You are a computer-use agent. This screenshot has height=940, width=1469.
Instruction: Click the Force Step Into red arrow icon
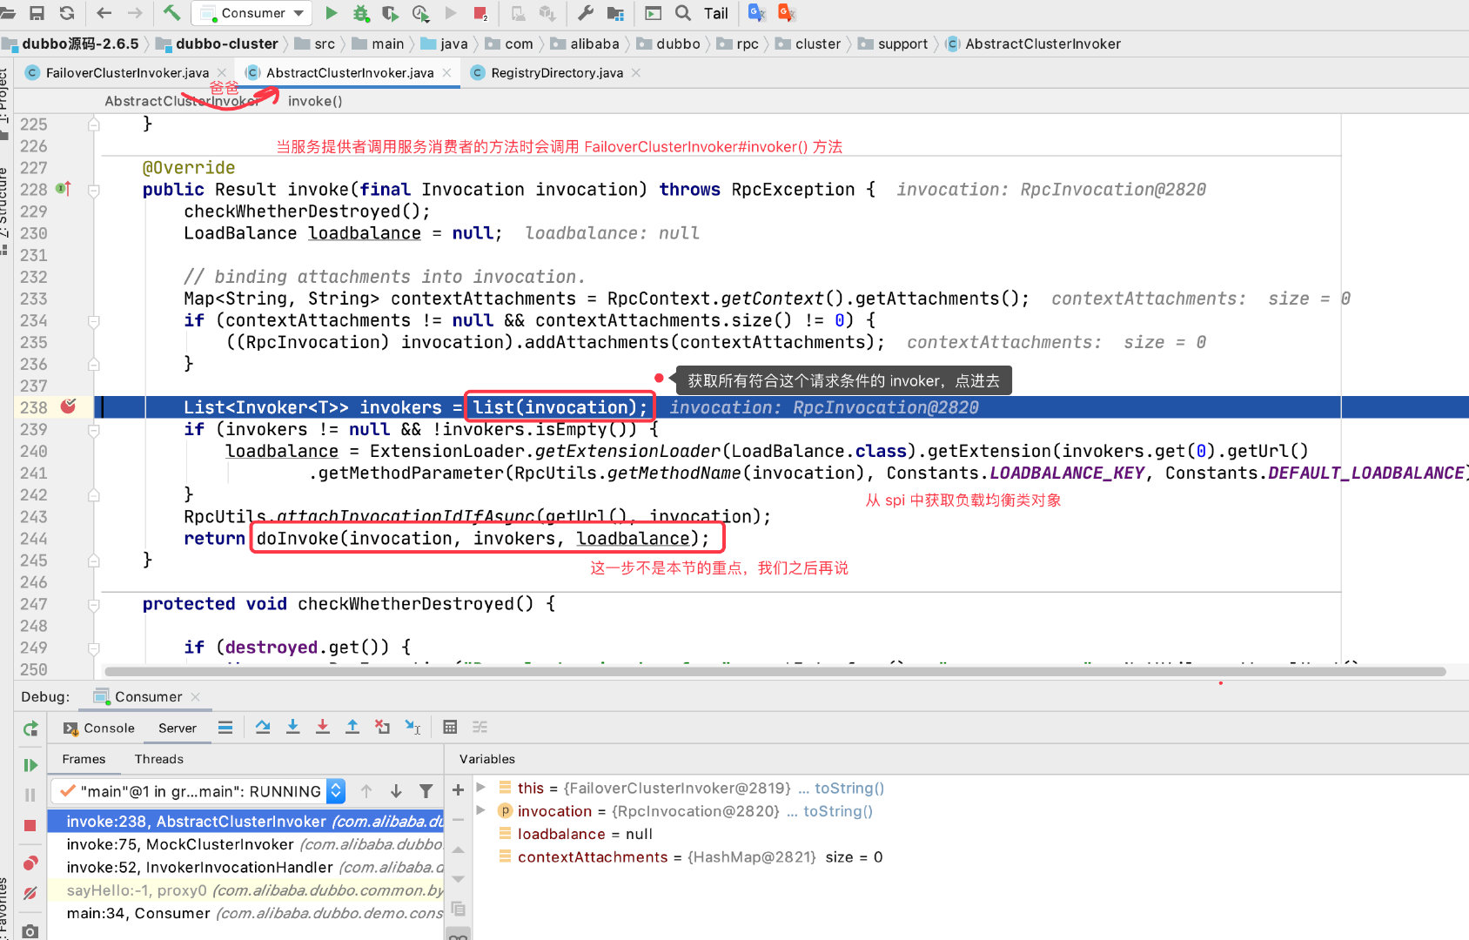pyautogui.click(x=323, y=727)
